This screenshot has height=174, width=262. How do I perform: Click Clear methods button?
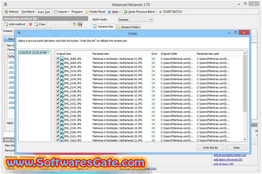(40, 24)
